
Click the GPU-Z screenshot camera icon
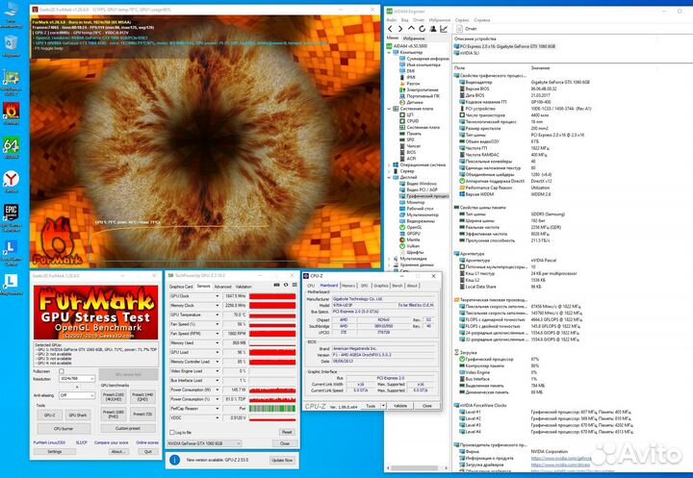coord(276,286)
